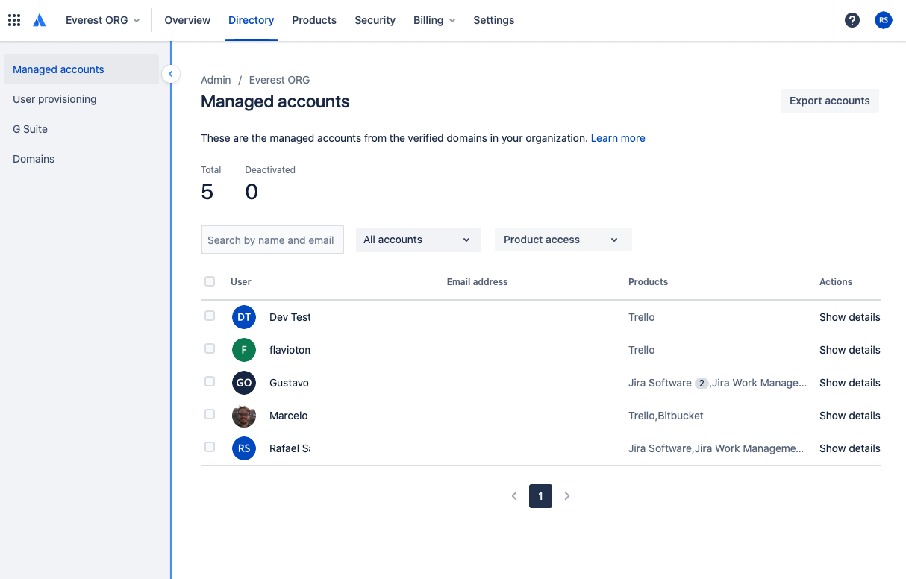The width and height of the screenshot is (906, 579).
Task: Click Dev Test's Trello products cell
Action: click(641, 317)
